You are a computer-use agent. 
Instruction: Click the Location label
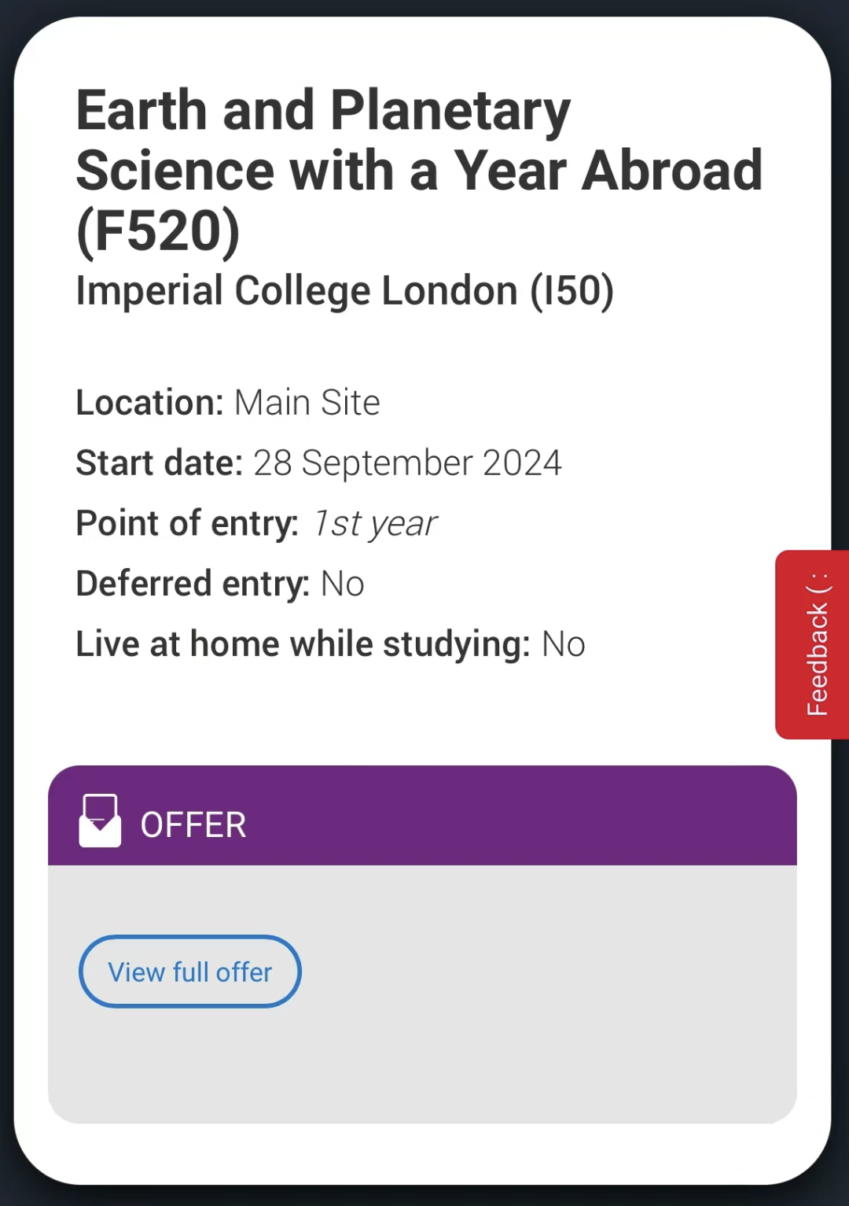click(x=150, y=403)
